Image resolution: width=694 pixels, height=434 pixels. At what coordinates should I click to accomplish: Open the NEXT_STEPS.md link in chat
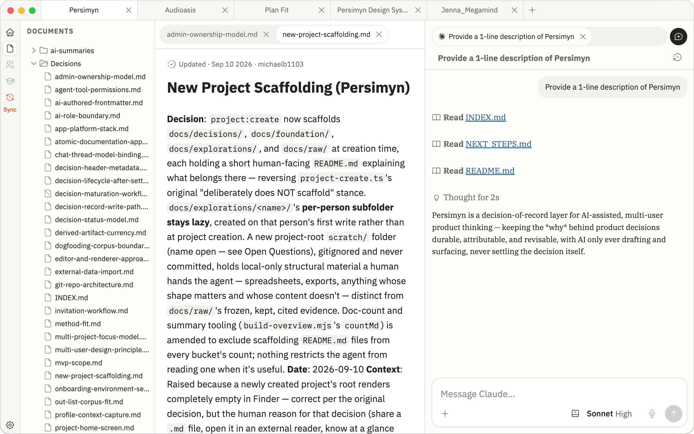[498, 144]
